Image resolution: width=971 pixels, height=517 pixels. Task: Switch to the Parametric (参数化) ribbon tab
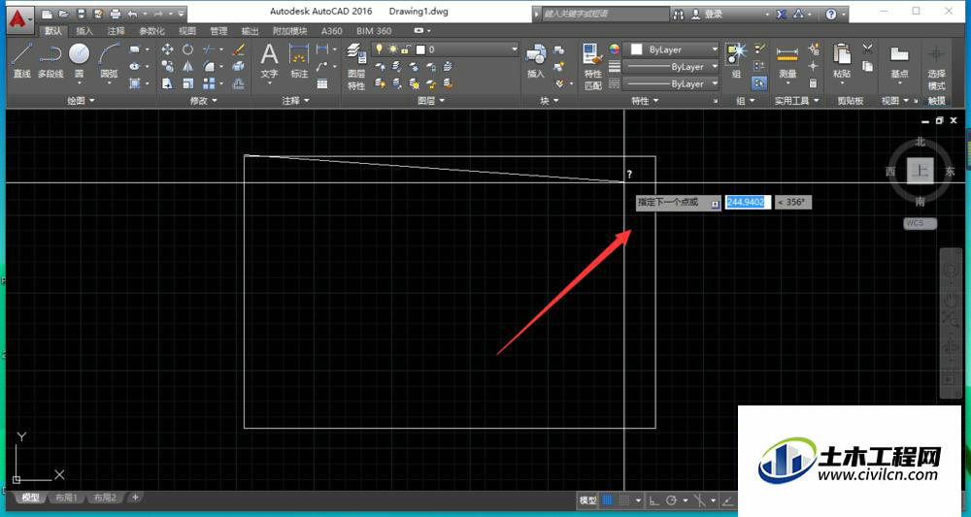[x=152, y=31]
